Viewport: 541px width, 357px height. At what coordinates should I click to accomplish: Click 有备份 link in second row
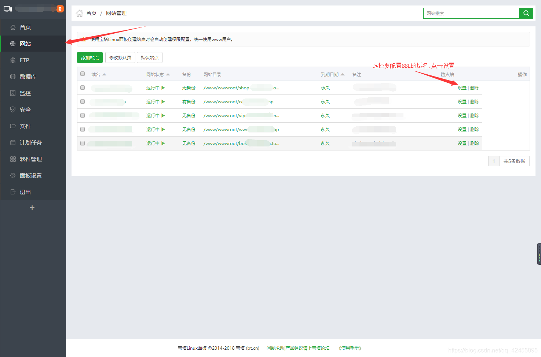[189, 101]
